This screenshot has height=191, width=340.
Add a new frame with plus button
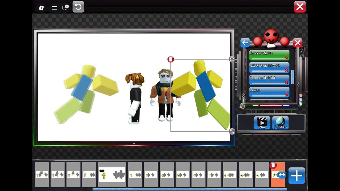coord(296,176)
